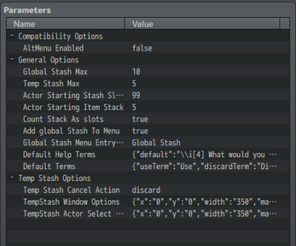
Task: Click the false value of AltMenu Enabled
Action: (x=142, y=48)
